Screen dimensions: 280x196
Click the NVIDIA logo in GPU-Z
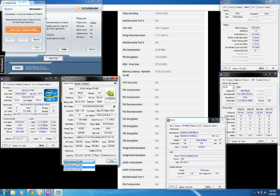pyautogui.click(x=110, y=95)
